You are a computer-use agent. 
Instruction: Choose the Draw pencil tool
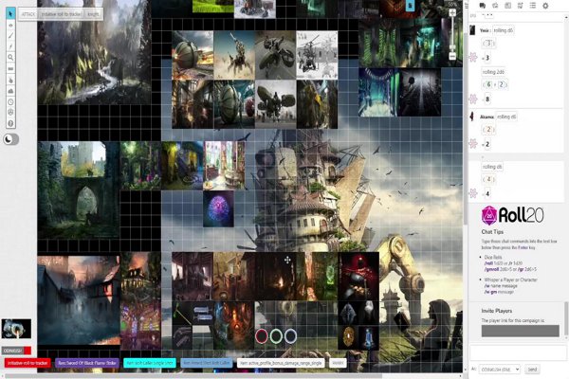[10, 36]
